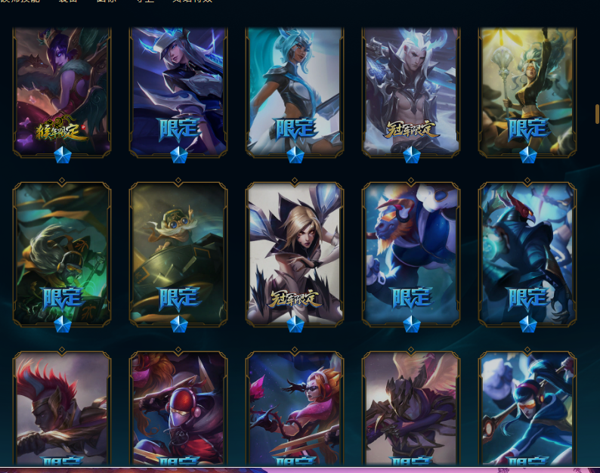Click gem under blue bull skin
Viewport: 600px width, 473px height.
click(411, 324)
